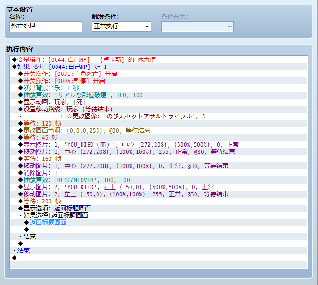Select 移动图片: 1 with opacity 0 line
The height and width of the screenshot is (285, 318).
click(159, 166)
